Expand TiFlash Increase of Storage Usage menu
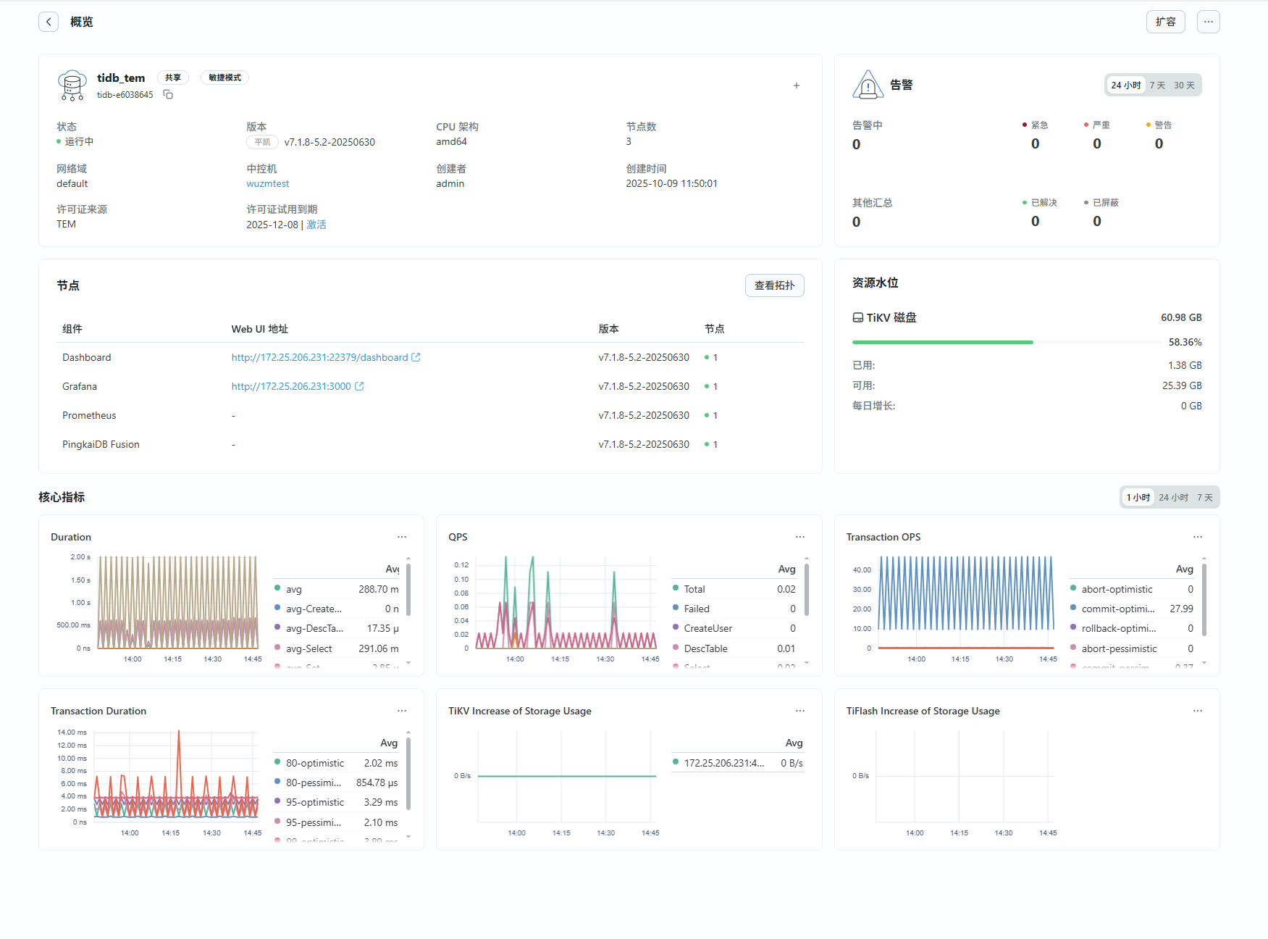 [x=1197, y=711]
